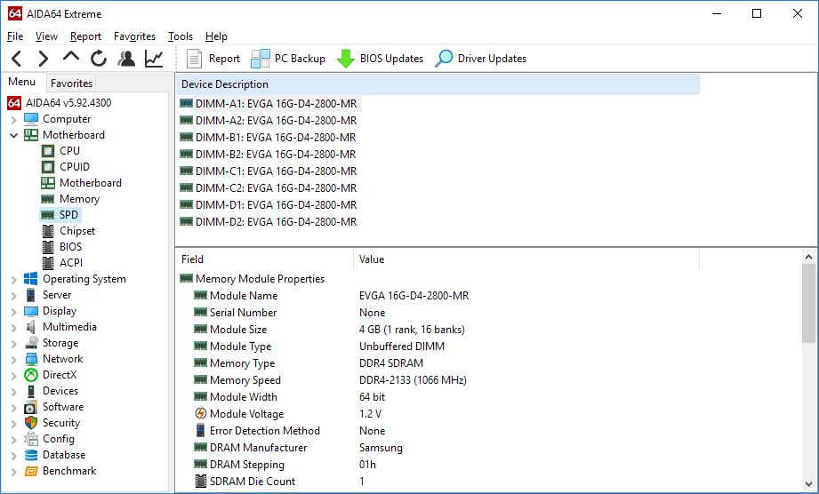
Task: Select the SPD tree item
Action: tap(68, 215)
